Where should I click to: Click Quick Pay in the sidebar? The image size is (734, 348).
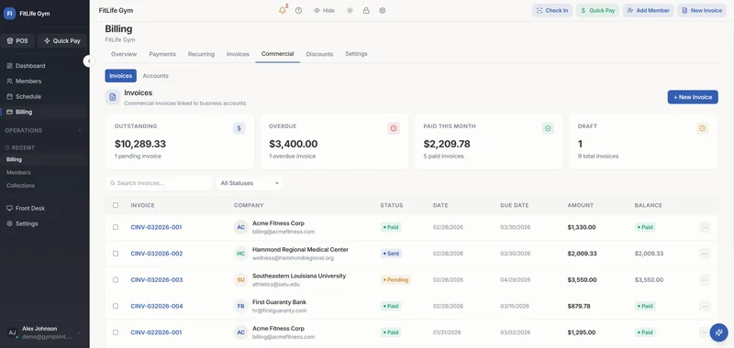[x=61, y=40]
